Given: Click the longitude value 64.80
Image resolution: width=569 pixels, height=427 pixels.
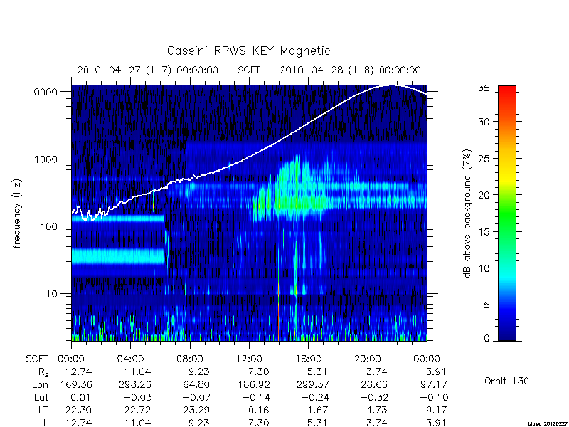Looking at the screenshot, I should coord(196,384).
